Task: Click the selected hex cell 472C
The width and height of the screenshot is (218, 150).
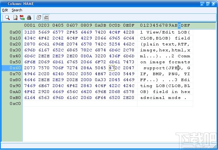Action: pyautogui.click(x=114, y=68)
